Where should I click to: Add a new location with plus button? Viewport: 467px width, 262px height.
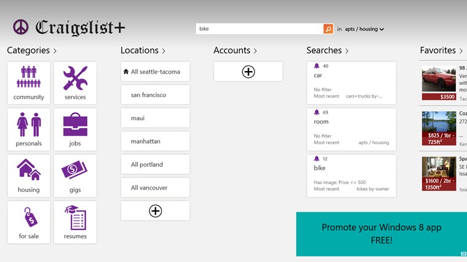155,211
